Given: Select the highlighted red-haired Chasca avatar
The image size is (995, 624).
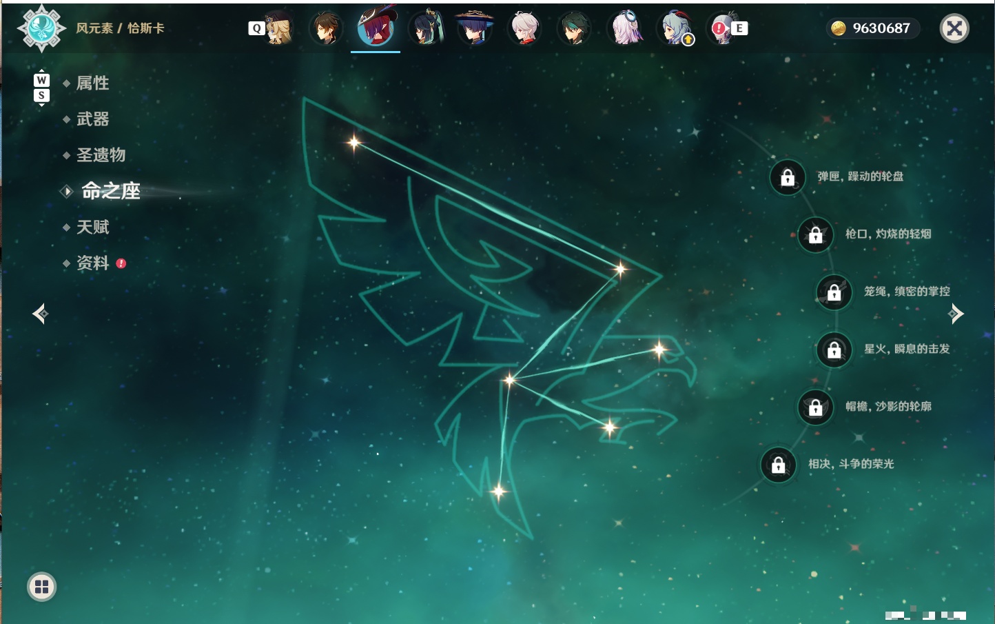Looking at the screenshot, I should pyautogui.click(x=376, y=26).
